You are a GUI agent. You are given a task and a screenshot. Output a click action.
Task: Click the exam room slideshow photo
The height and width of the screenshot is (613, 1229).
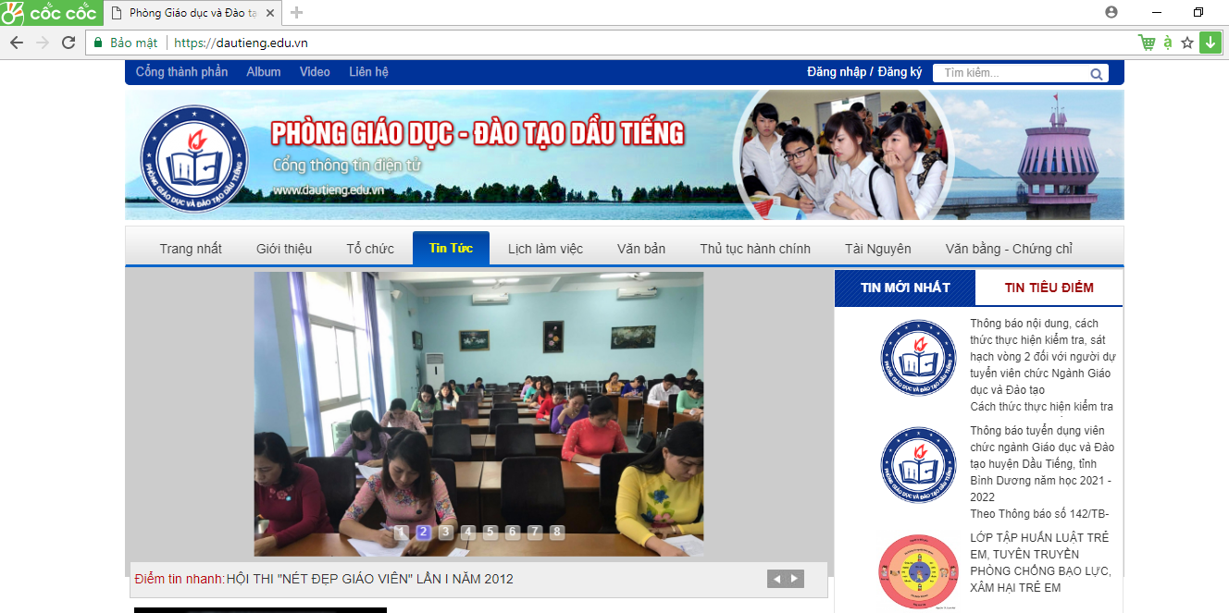[x=478, y=413]
